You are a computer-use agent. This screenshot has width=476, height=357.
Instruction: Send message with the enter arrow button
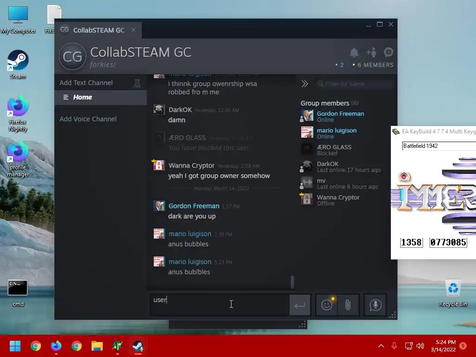tap(300, 305)
